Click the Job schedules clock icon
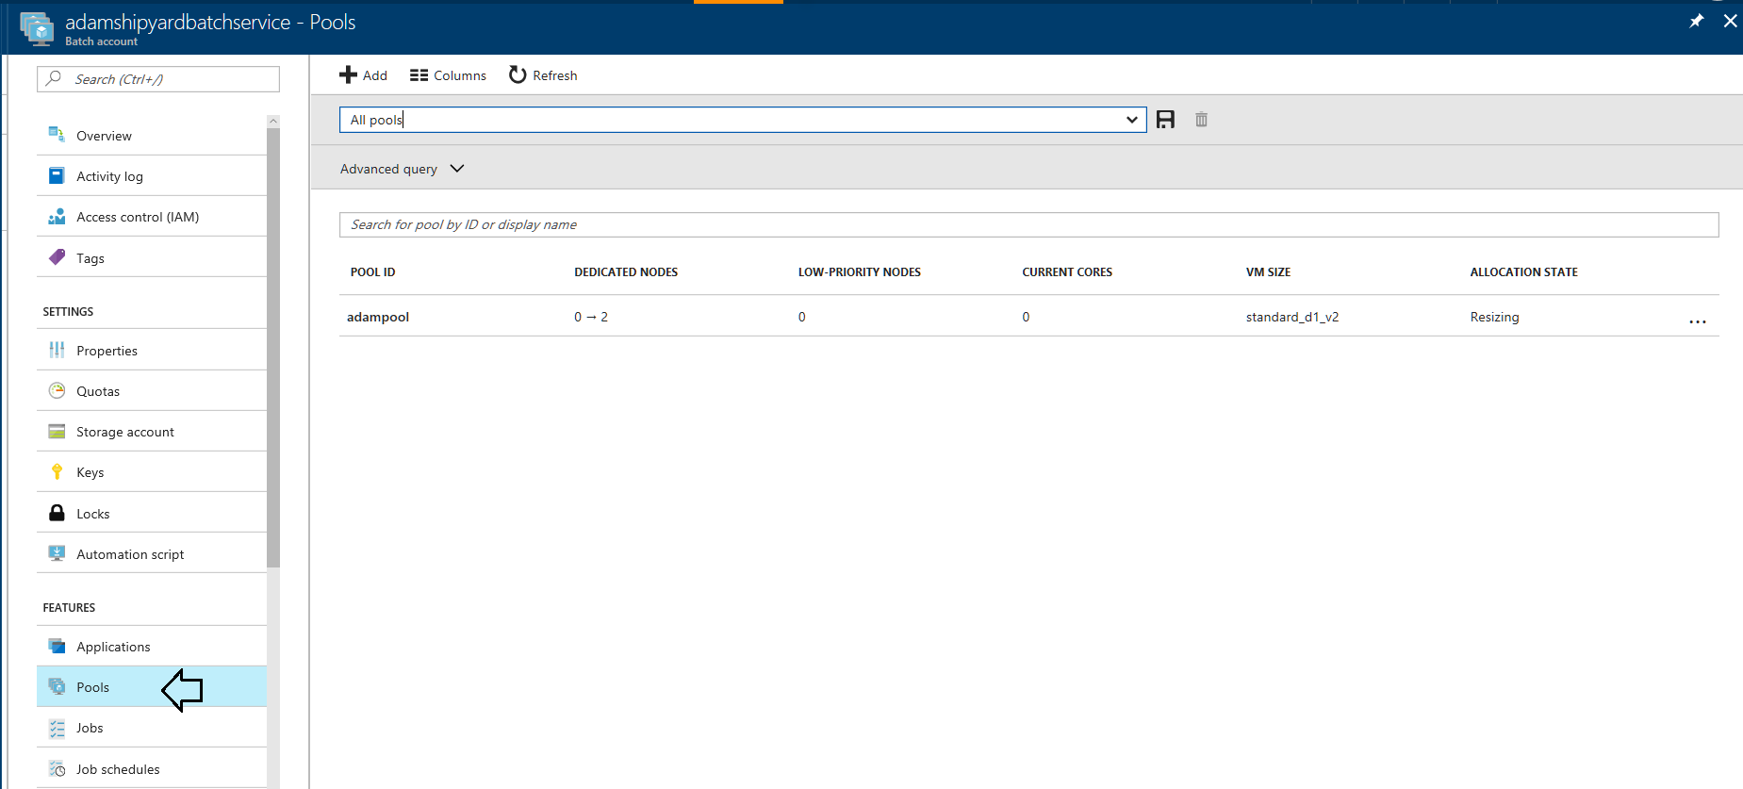 tap(57, 768)
